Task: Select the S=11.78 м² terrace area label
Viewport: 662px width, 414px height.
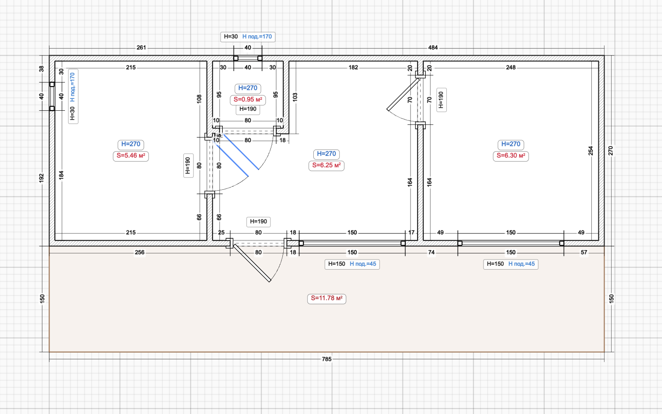Action: click(327, 298)
